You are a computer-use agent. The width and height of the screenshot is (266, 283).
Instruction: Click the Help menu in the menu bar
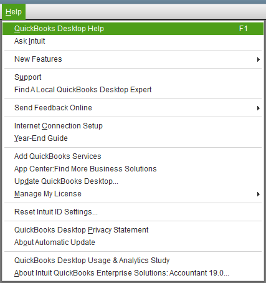[14, 12]
